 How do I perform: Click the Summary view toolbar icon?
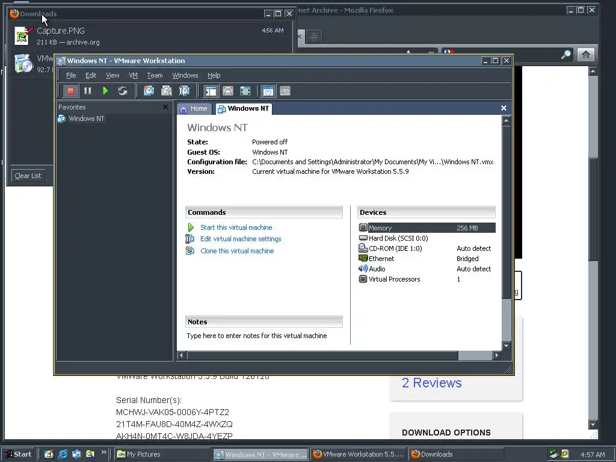pyautogui.click(x=268, y=91)
